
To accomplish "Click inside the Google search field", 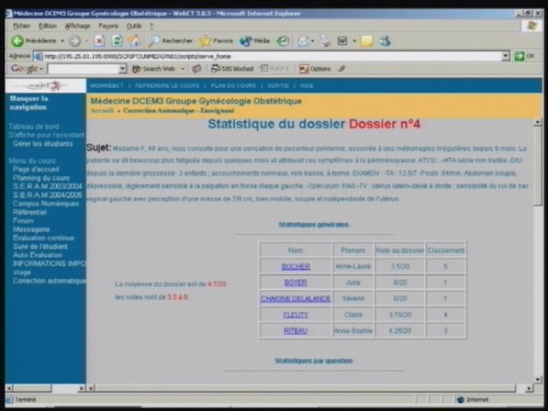I will 84,69.
